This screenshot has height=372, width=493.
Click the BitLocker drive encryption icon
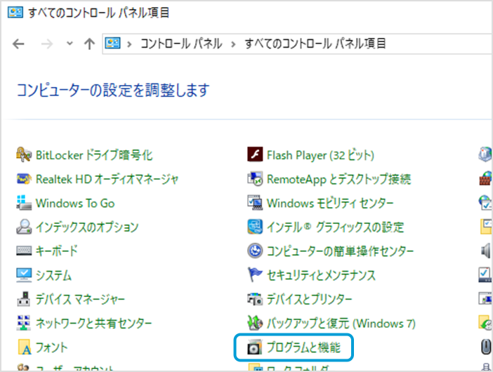(x=24, y=155)
